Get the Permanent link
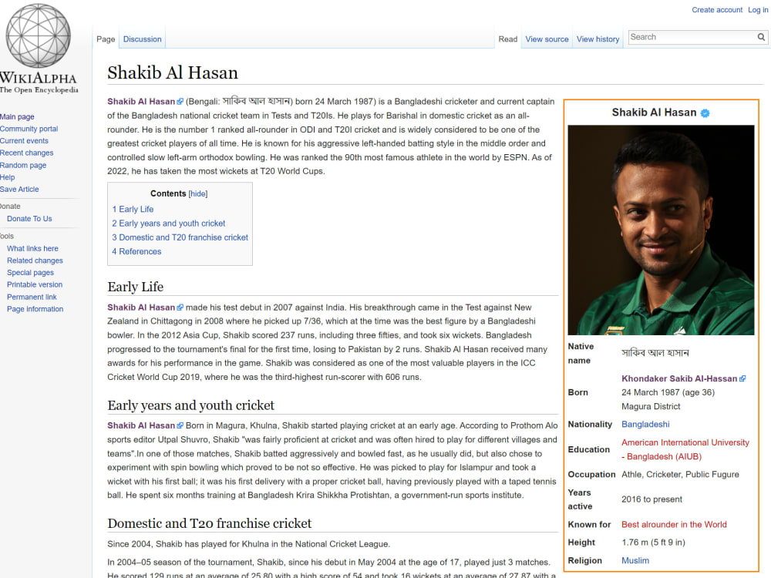The width and height of the screenshot is (771, 578). [32, 297]
